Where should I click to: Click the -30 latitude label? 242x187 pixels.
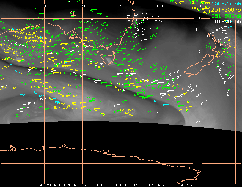coord(197,18)
